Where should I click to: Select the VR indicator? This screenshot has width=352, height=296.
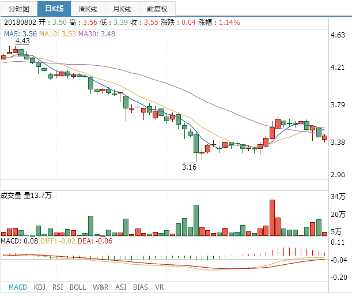click(160, 287)
